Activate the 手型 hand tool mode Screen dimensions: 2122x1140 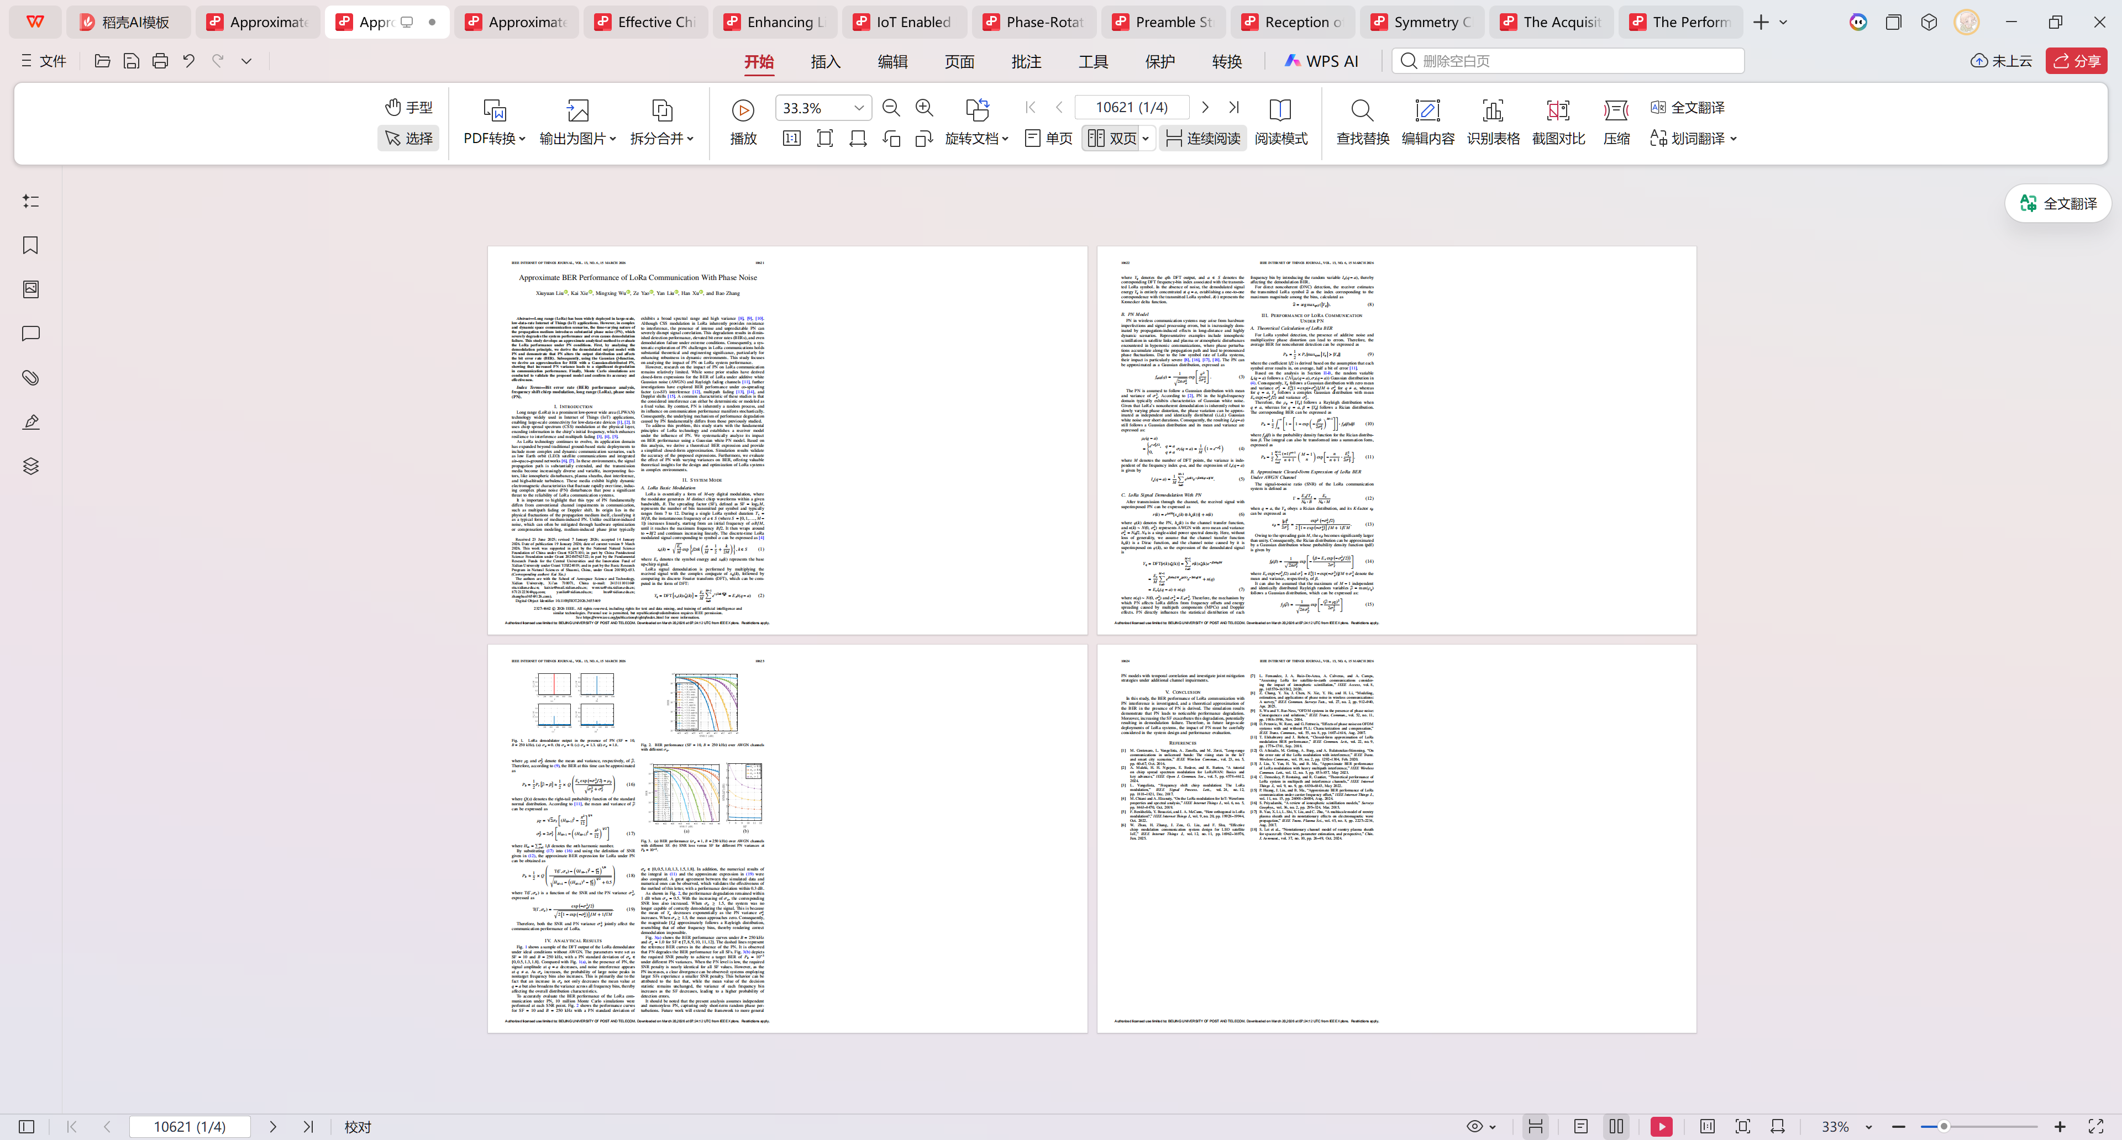click(408, 107)
